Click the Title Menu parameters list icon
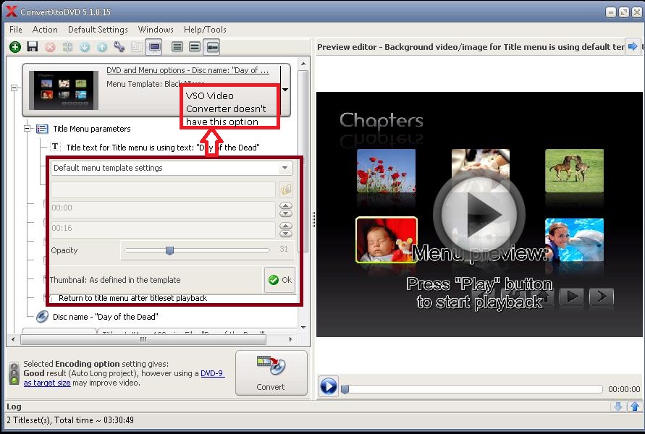 pos(42,129)
